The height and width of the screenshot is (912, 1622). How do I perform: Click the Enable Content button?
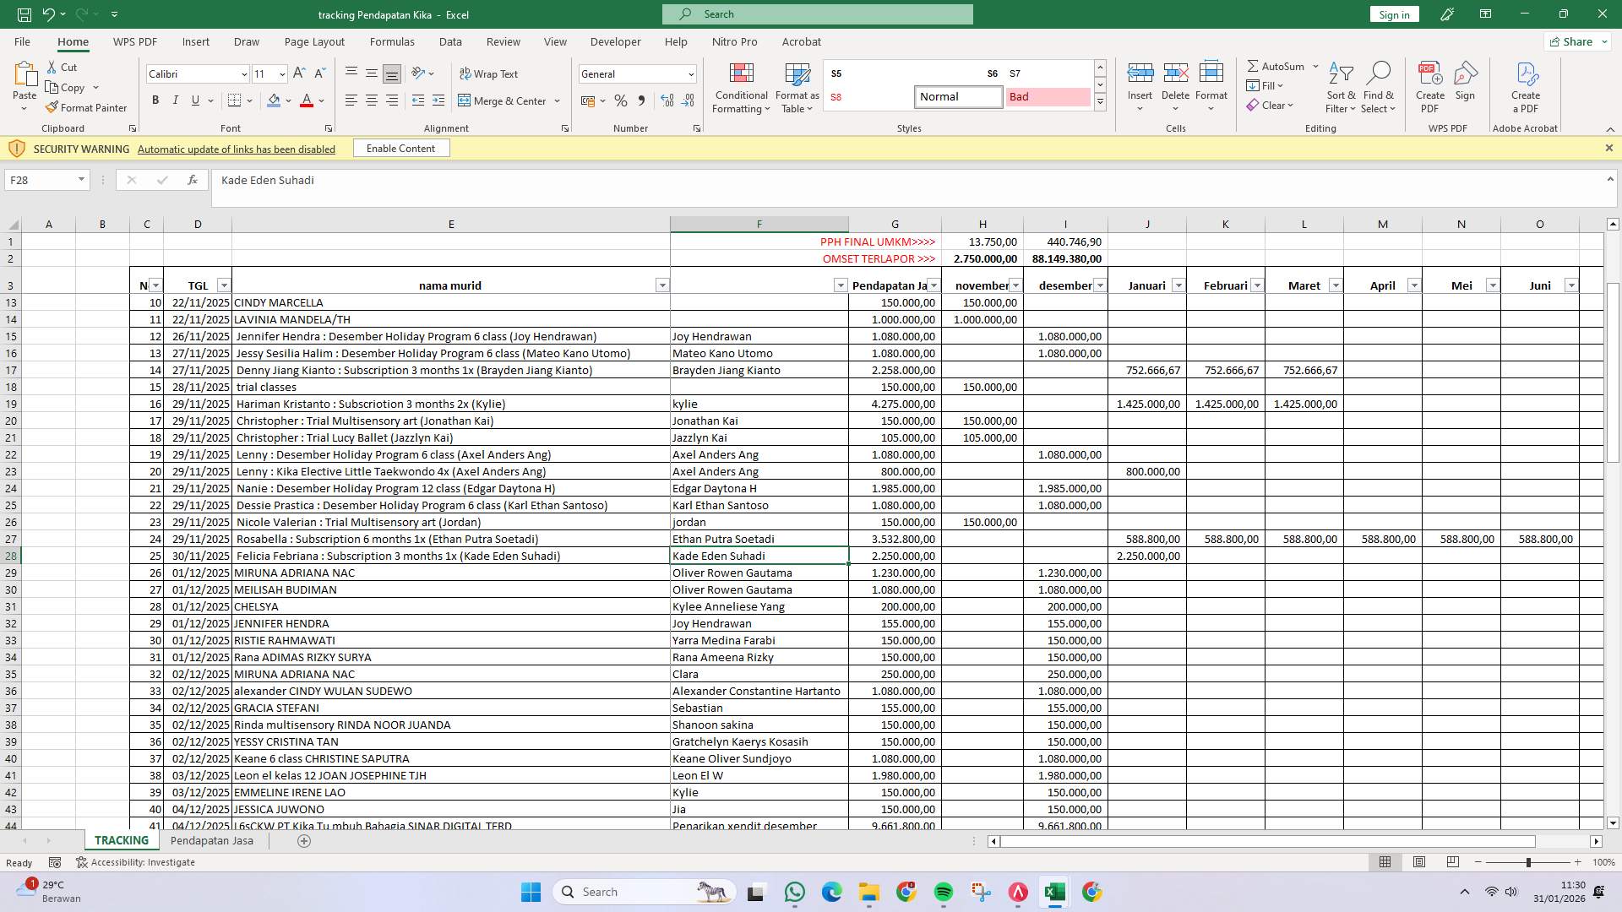(400, 148)
